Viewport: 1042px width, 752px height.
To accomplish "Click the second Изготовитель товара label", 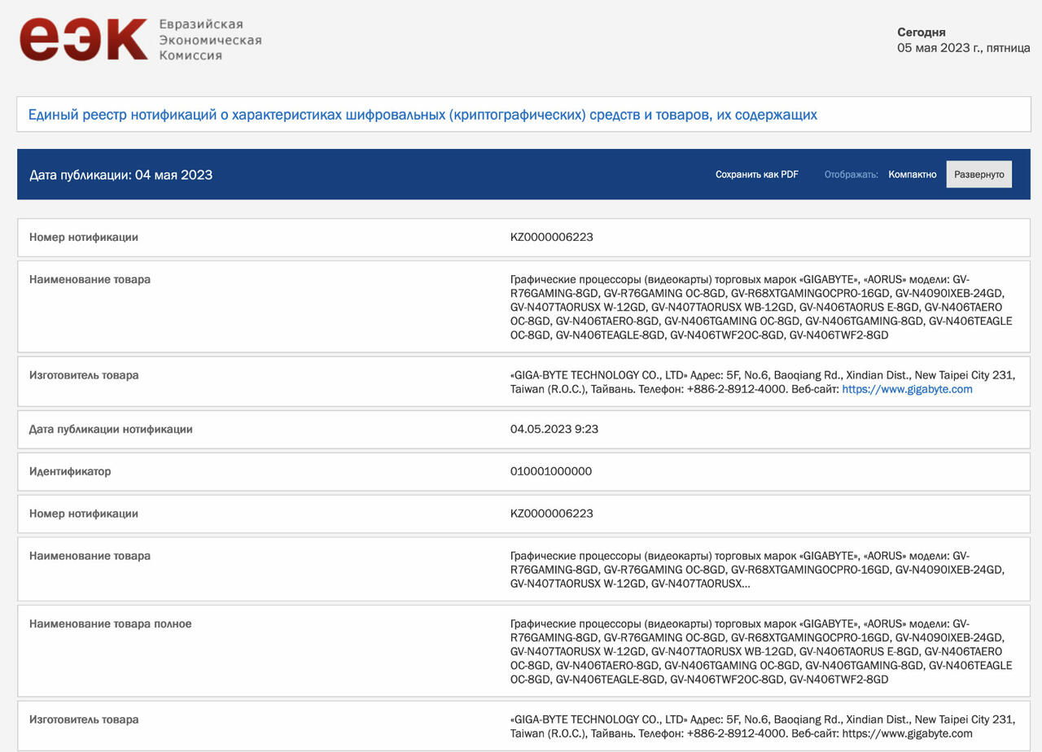I will click(x=84, y=719).
